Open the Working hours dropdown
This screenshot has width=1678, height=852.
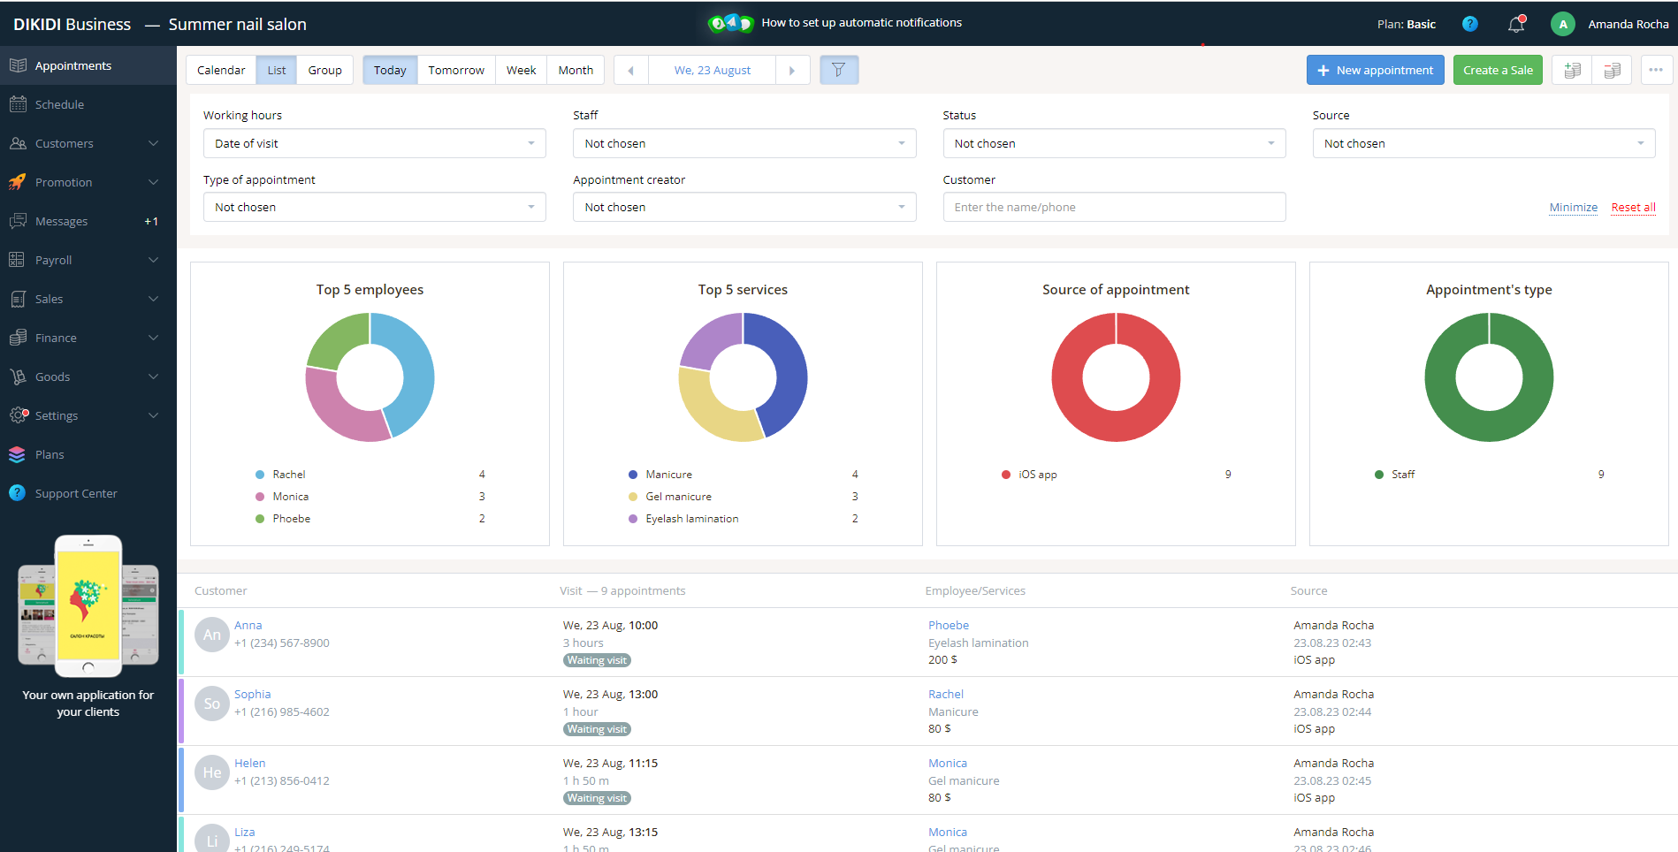point(375,143)
